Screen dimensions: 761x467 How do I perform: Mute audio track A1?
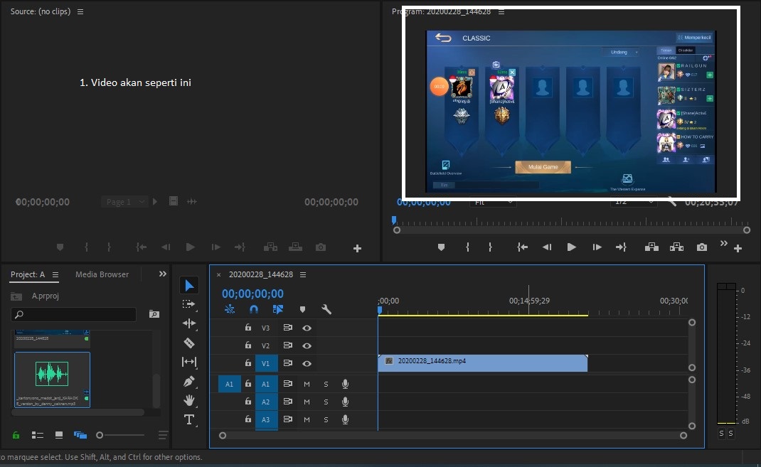point(307,384)
